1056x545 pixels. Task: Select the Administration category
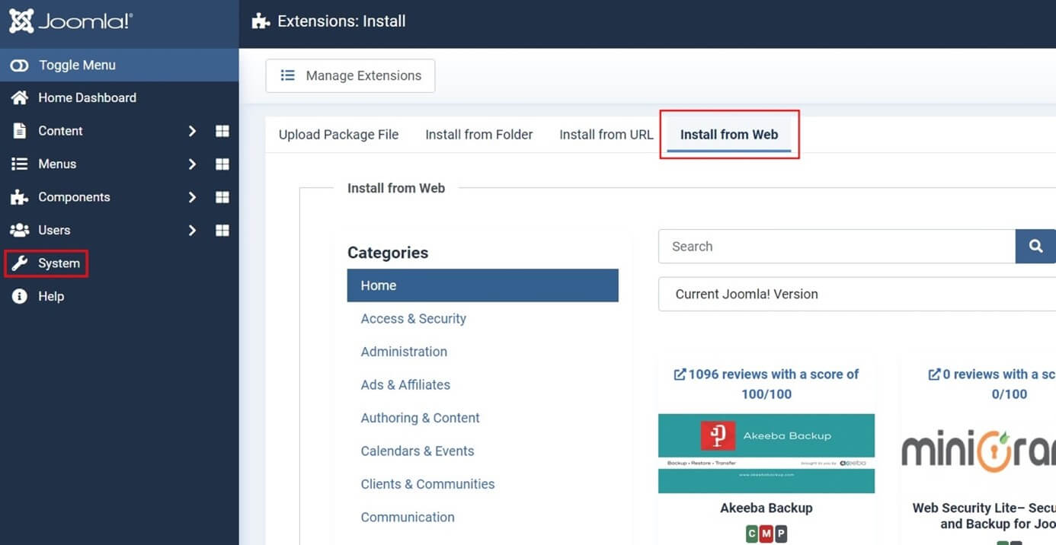(x=404, y=352)
